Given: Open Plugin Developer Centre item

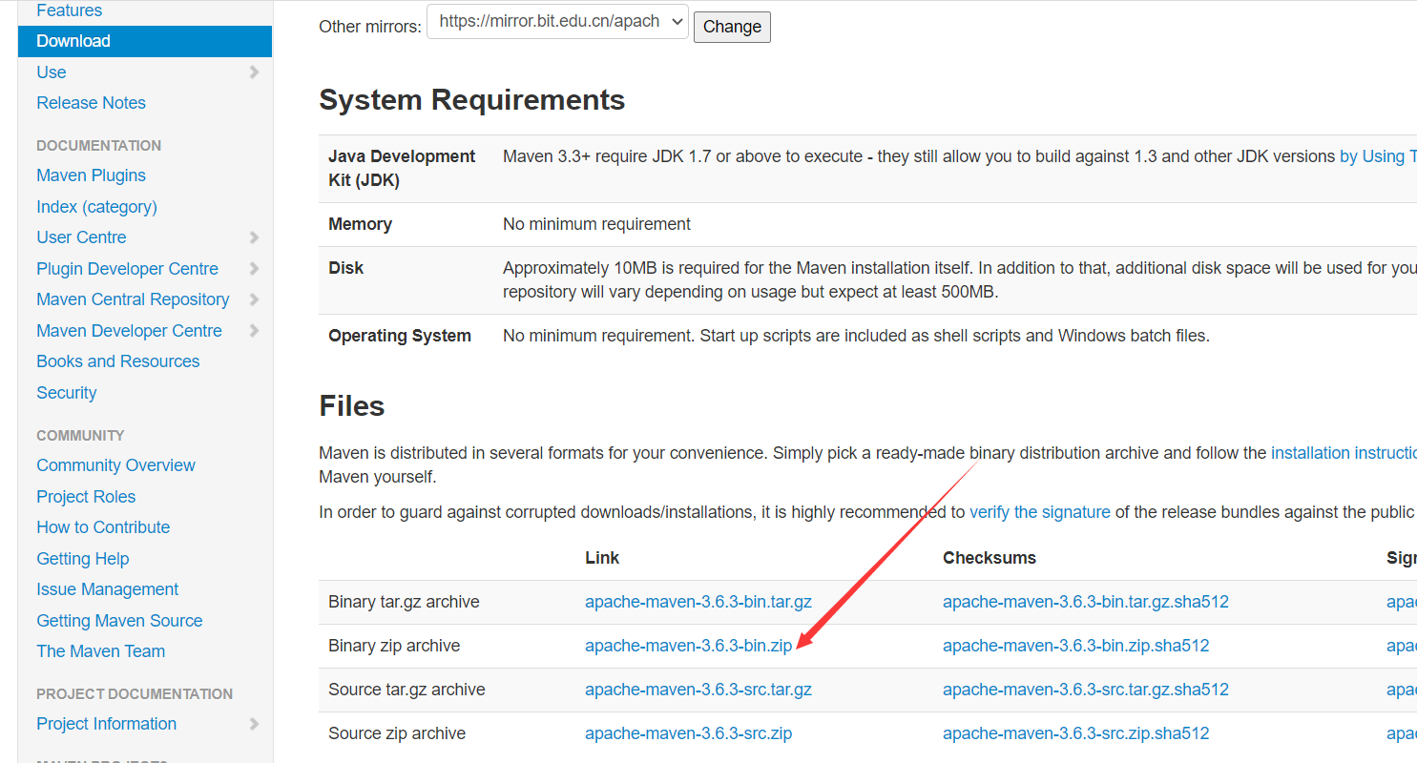Looking at the screenshot, I should tap(127, 269).
